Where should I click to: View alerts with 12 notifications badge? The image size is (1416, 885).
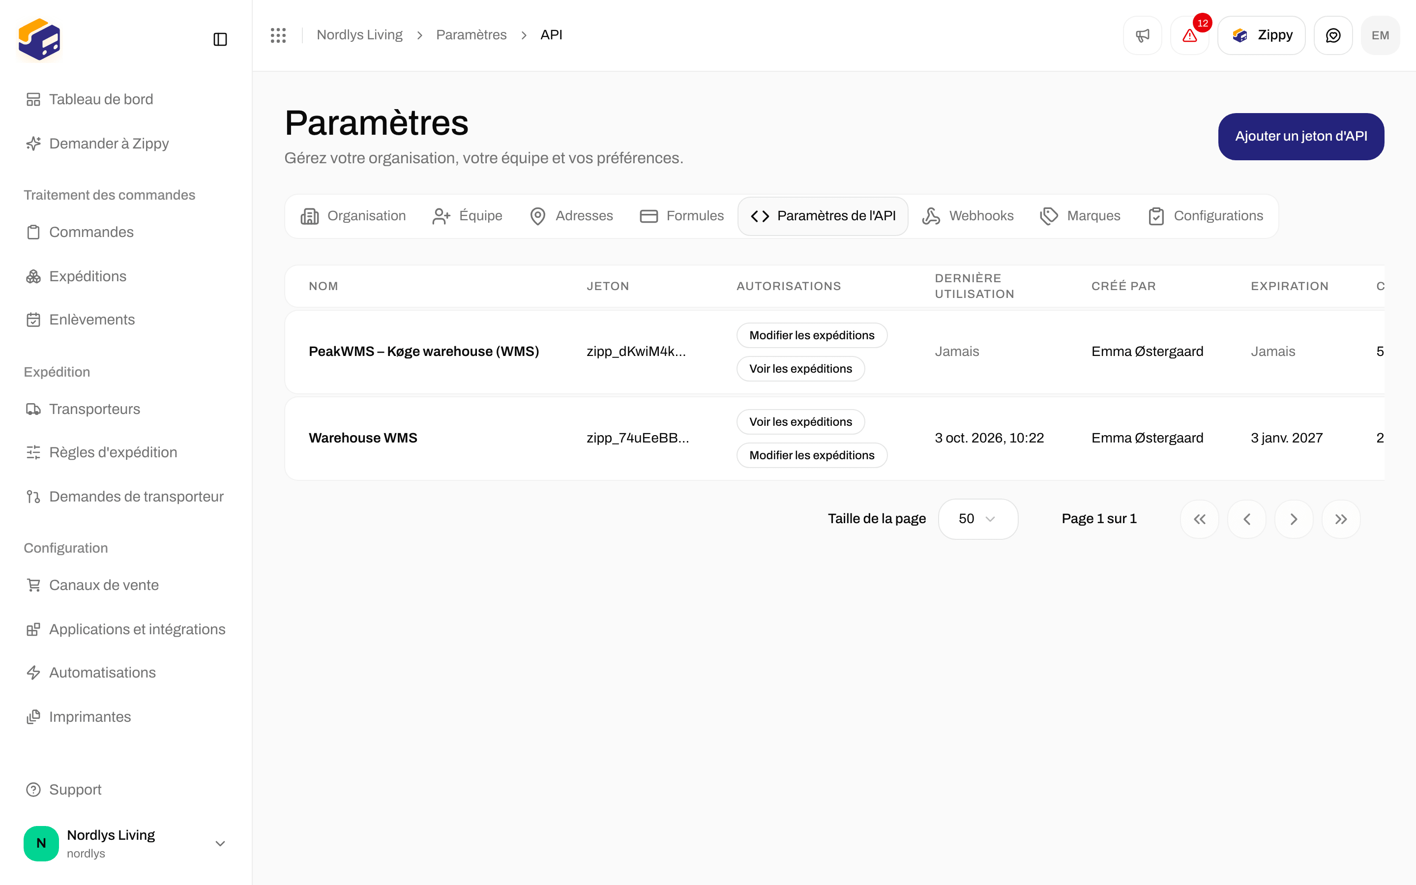coord(1189,35)
